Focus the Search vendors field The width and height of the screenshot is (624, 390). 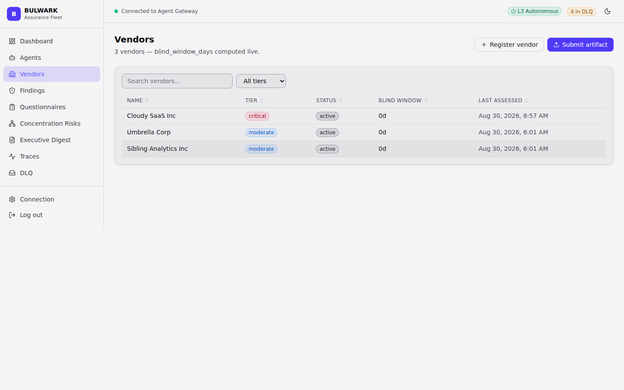[x=177, y=81]
